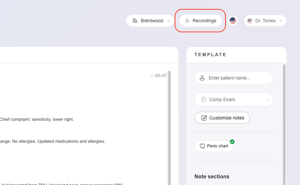300x185 pixels.
Task: Expand the Brentwood location dropdown
Action: click(x=150, y=21)
